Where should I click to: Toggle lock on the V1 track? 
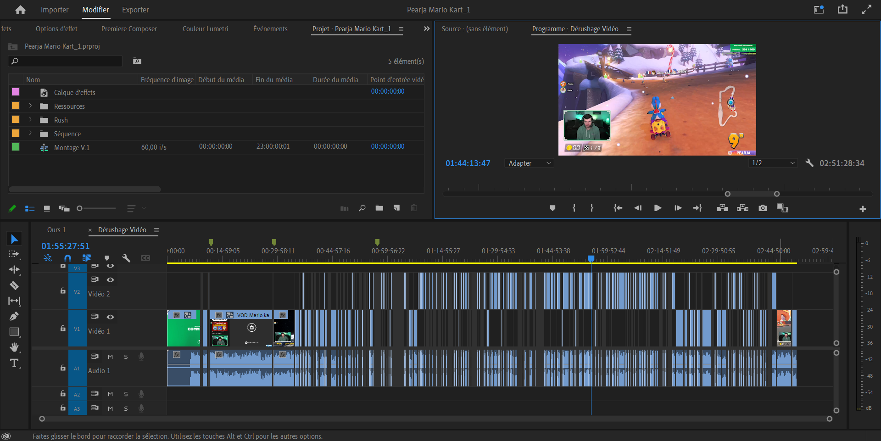[63, 328]
